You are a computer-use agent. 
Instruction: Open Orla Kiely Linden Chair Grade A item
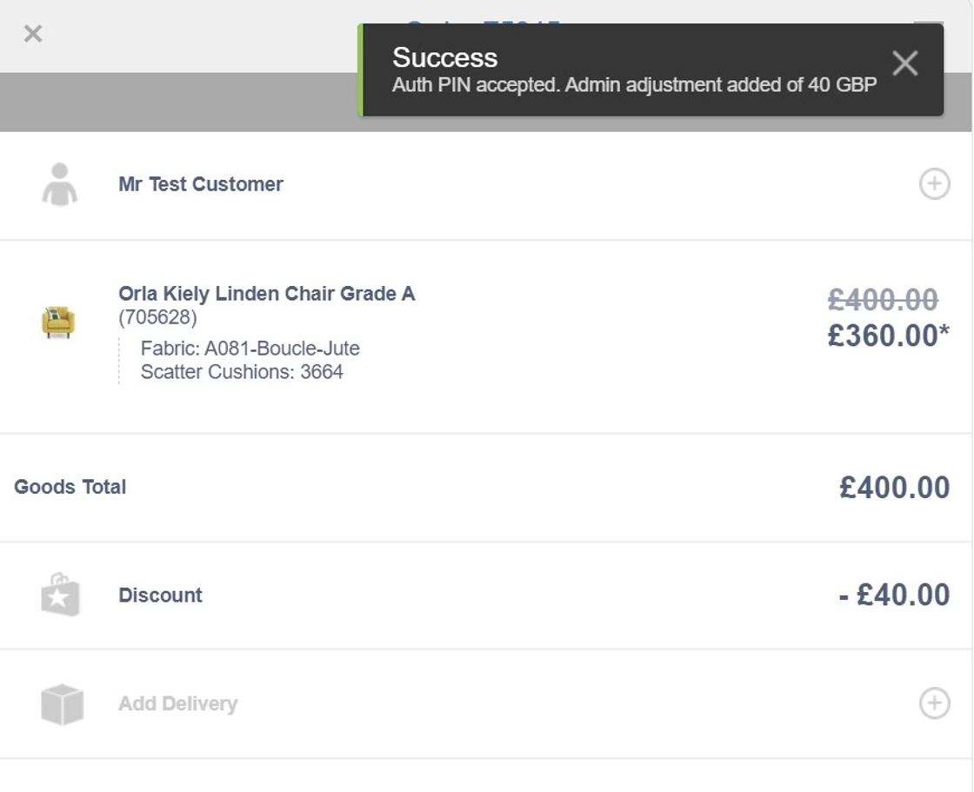point(266,294)
